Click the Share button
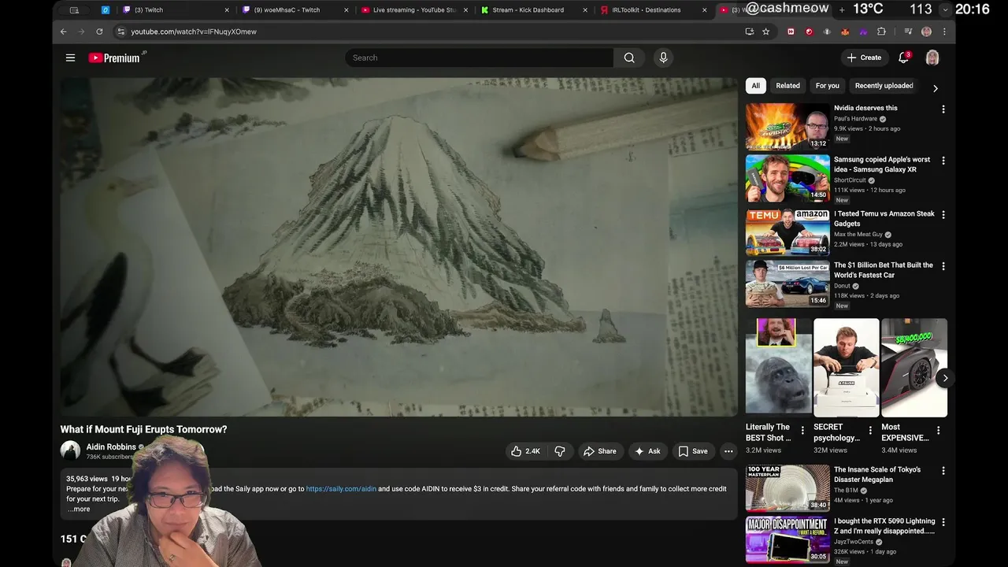This screenshot has width=1008, height=567. [x=599, y=451]
